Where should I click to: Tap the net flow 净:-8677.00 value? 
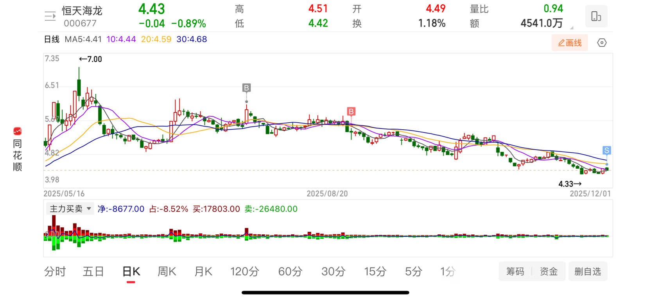tap(121, 209)
